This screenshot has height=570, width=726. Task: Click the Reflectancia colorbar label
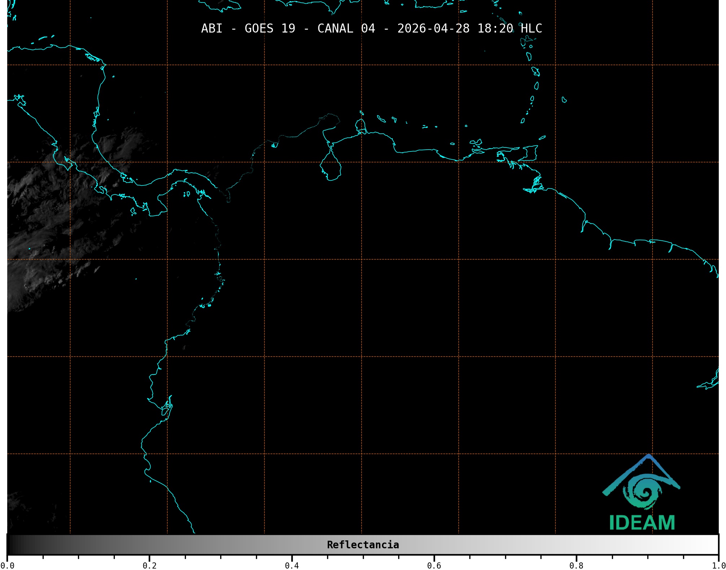(363, 545)
